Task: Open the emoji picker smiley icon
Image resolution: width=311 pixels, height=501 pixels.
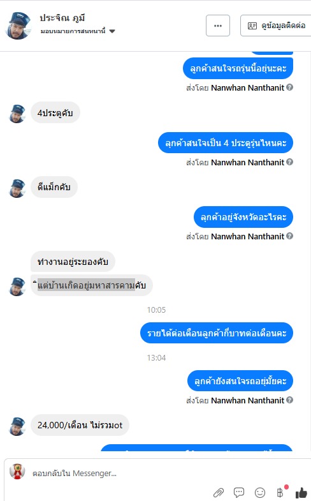Action: (260, 493)
